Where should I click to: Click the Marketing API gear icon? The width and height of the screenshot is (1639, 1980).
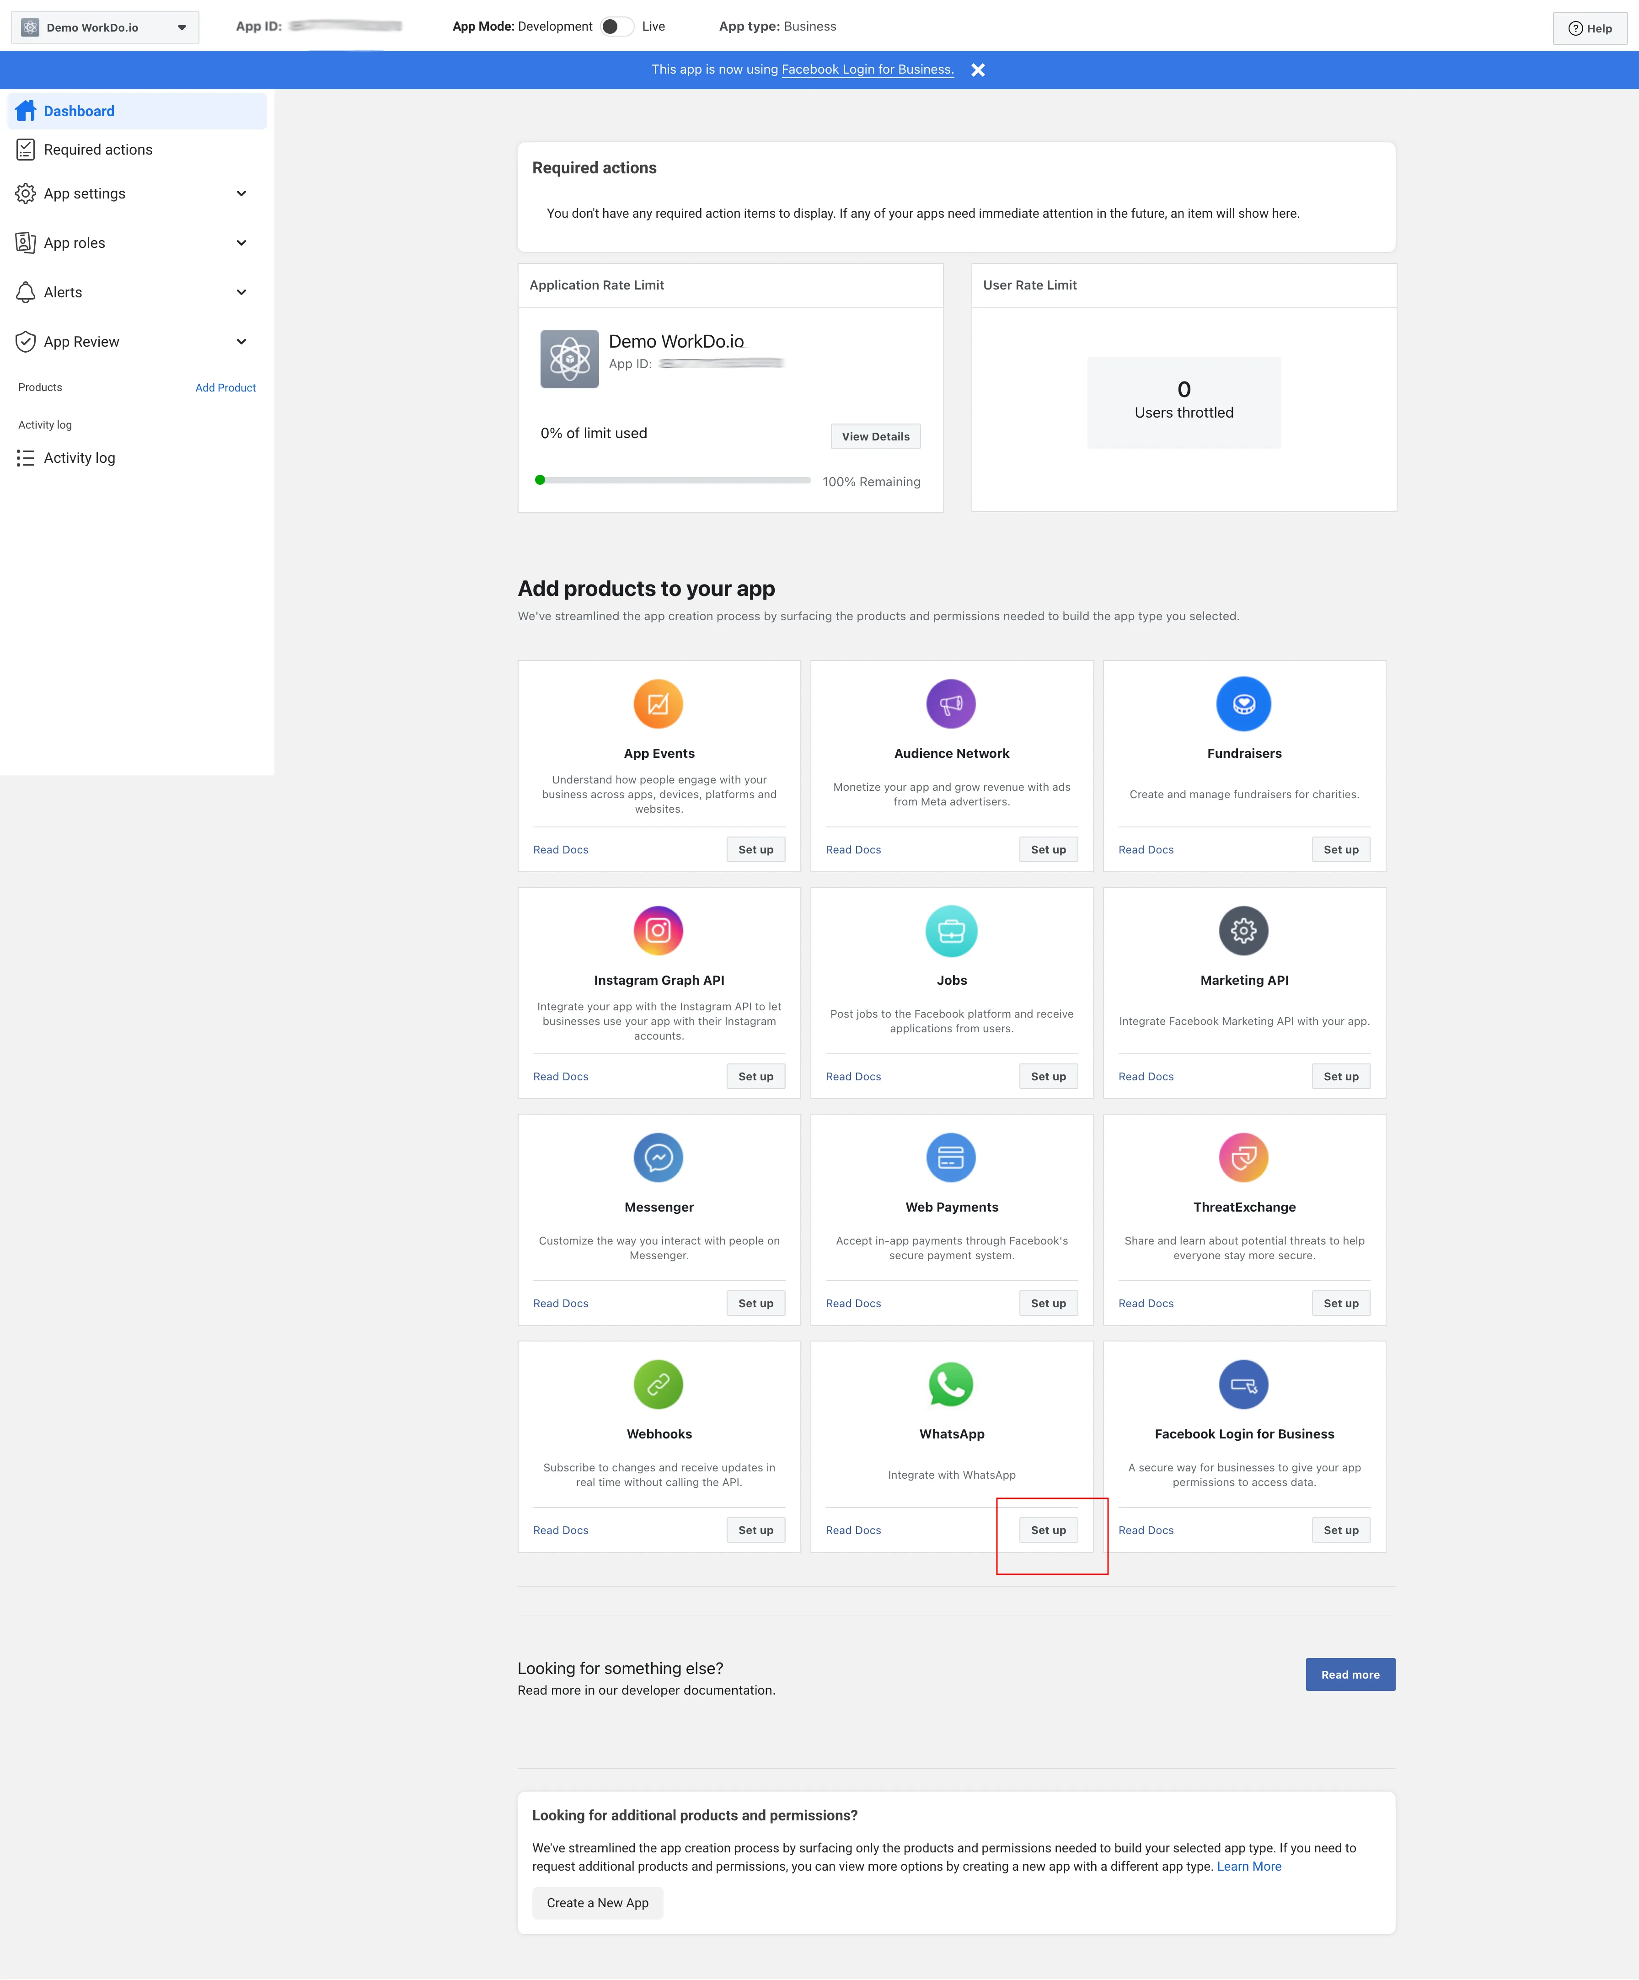coord(1244,931)
